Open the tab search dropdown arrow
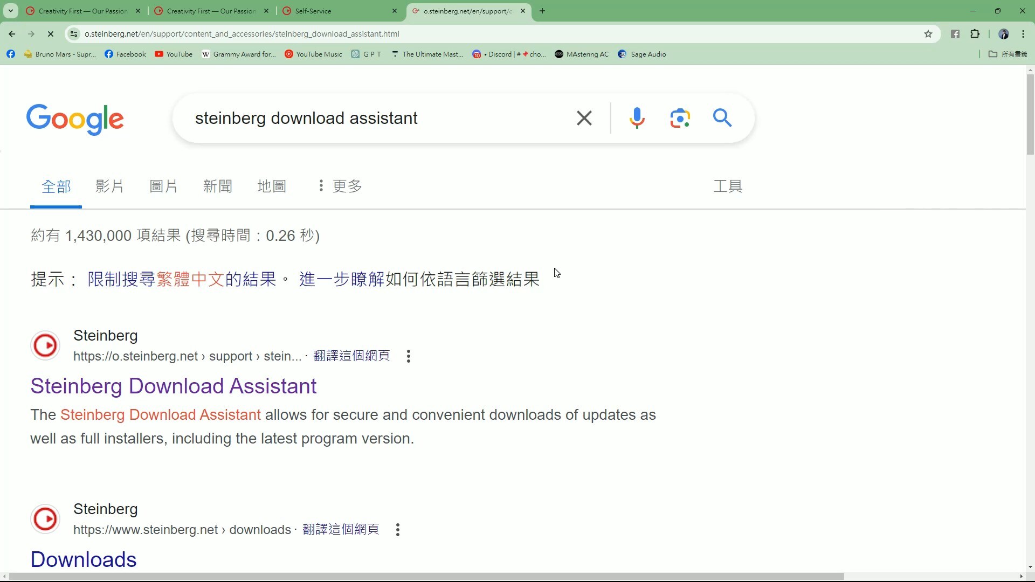Image resolution: width=1035 pixels, height=582 pixels. click(x=11, y=11)
